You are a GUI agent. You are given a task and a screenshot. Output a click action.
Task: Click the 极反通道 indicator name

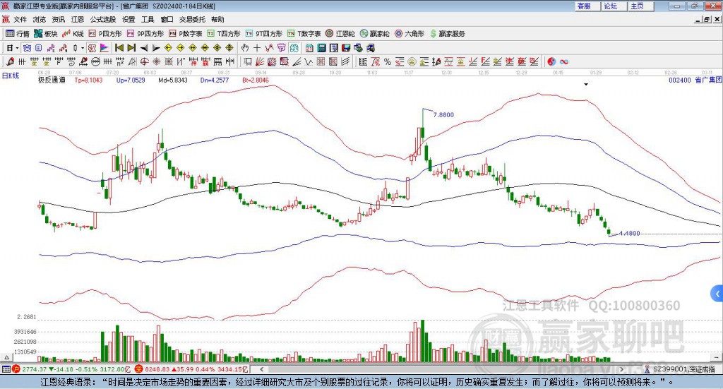tap(52, 80)
